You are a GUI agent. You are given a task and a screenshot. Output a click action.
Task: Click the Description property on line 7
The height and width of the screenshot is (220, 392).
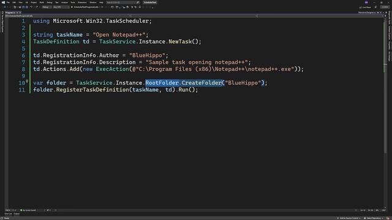click(117, 62)
